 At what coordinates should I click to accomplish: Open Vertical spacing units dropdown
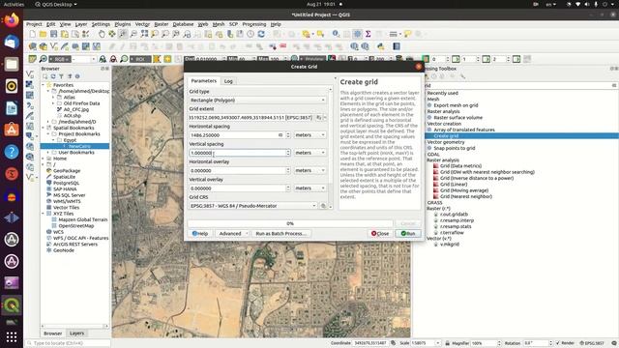click(309, 153)
